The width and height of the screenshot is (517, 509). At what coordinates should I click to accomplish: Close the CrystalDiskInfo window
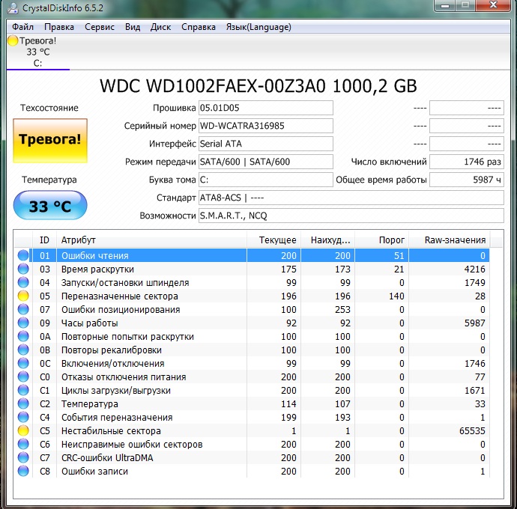pyautogui.click(x=493, y=5)
